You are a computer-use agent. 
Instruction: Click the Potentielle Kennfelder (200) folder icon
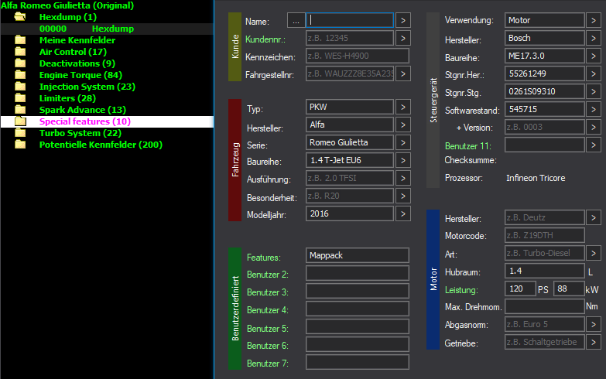tap(20, 145)
